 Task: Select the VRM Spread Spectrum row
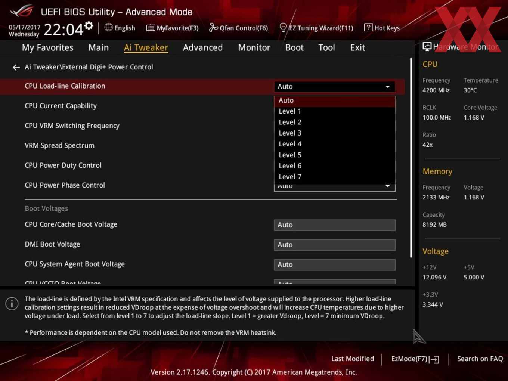click(x=59, y=146)
